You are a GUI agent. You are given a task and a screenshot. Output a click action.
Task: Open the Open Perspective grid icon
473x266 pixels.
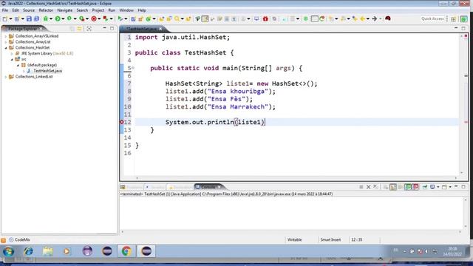[x=453, y=19]
